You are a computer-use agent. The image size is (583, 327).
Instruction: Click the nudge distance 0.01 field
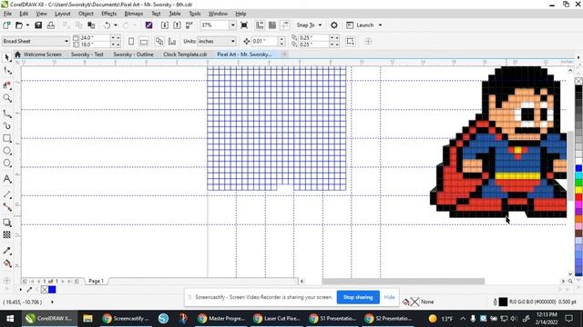pyautogui.click(x=264, y=41)
